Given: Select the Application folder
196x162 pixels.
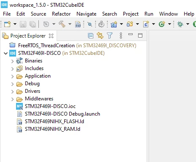Looking at the screenshot, I should point(38,76).
